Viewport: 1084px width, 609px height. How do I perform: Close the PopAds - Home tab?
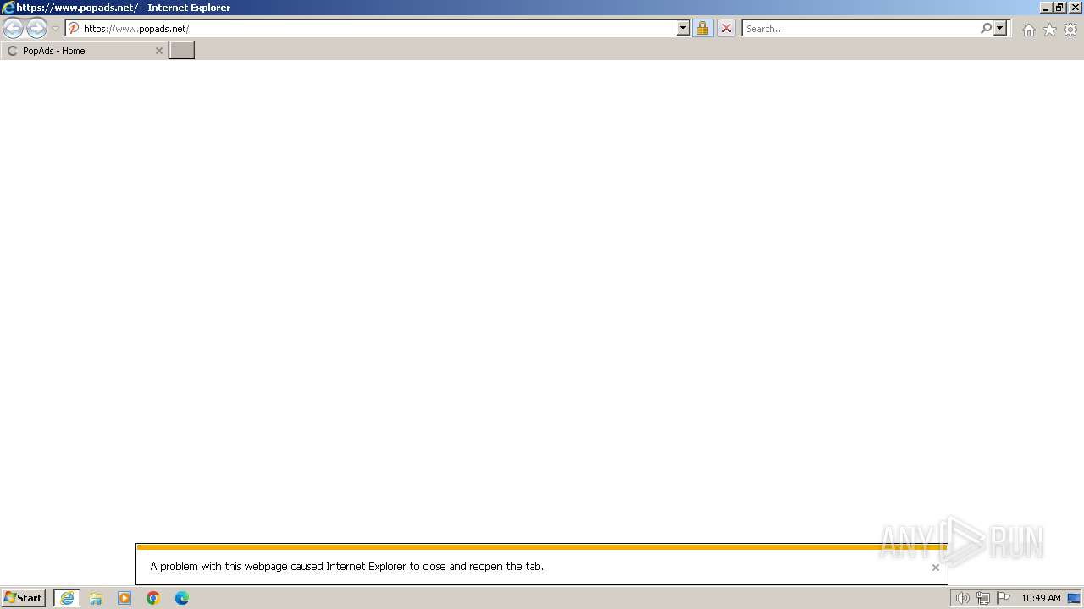tap(158, 51)
